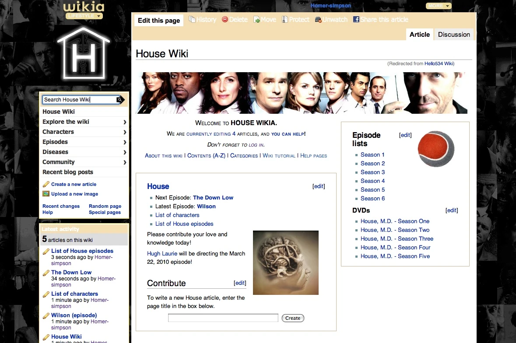This screenshot has width=516, height=343.
Task: Click the Facebook share icon
Action: tap(356, 19)
